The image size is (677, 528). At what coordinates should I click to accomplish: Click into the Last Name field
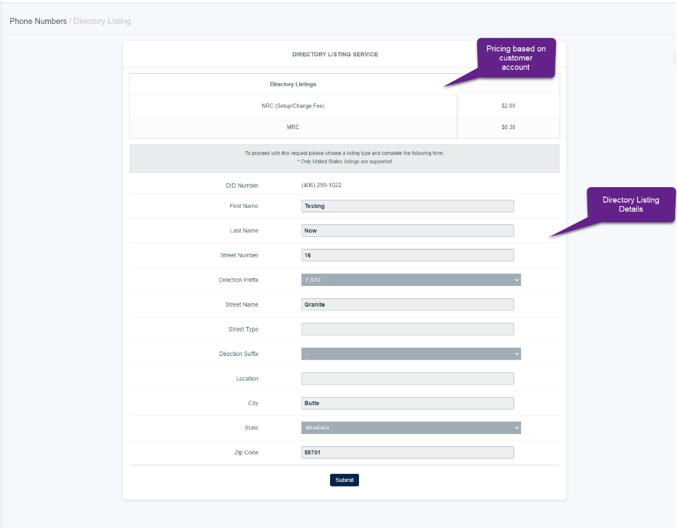point(407,231)
